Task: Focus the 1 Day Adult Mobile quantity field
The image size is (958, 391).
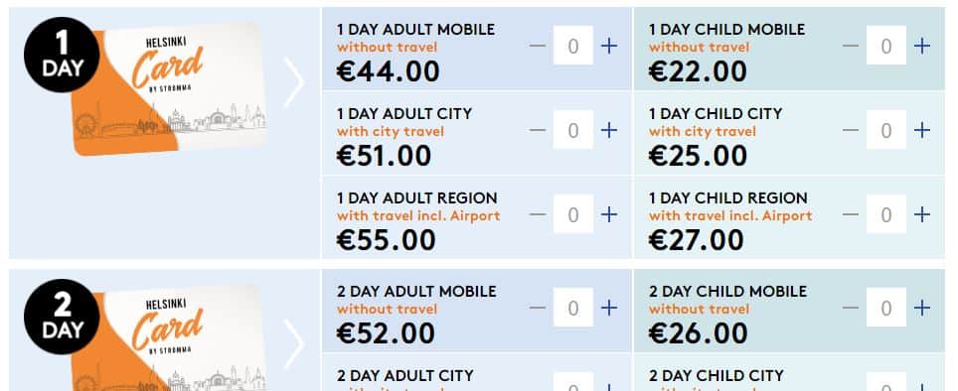Action: (x=573, y=46)
